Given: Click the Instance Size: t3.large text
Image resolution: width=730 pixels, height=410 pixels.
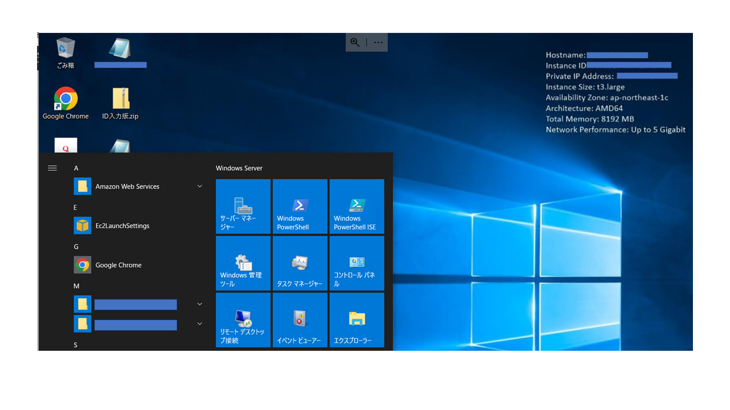Looking at the screenshot, I should tap(585, 87).
